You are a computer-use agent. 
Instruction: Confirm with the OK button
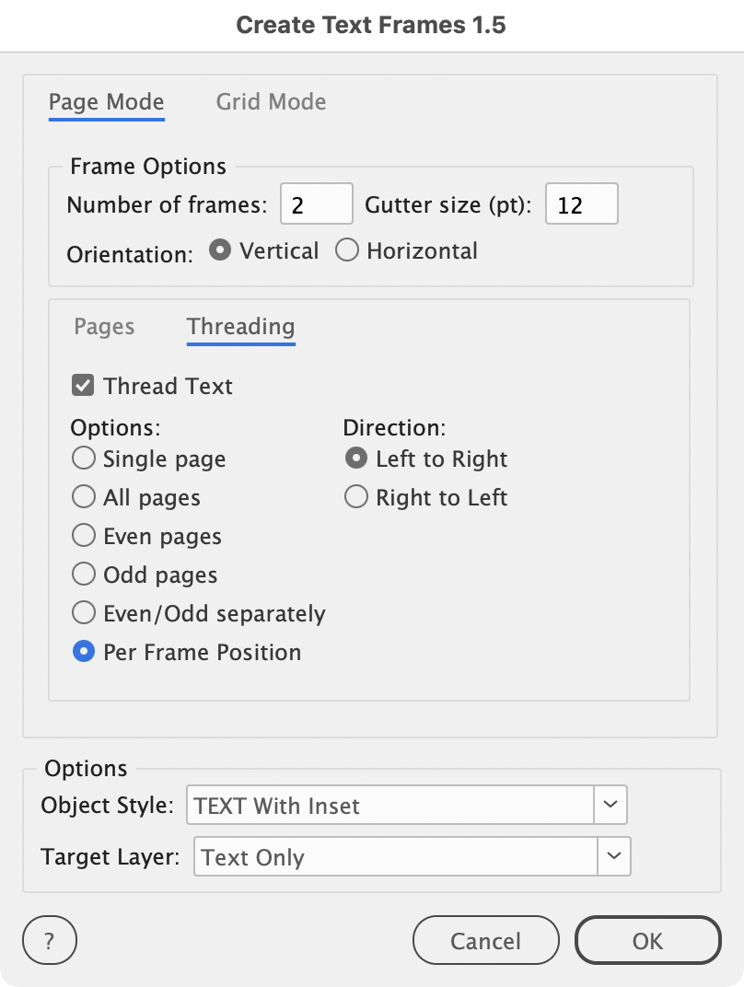[647, 941]
